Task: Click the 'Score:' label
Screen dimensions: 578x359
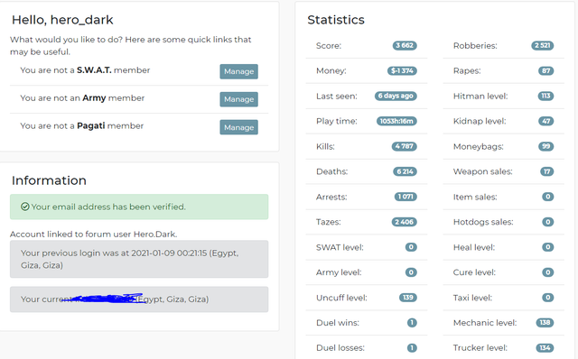Action: click(x=329, y=46)
